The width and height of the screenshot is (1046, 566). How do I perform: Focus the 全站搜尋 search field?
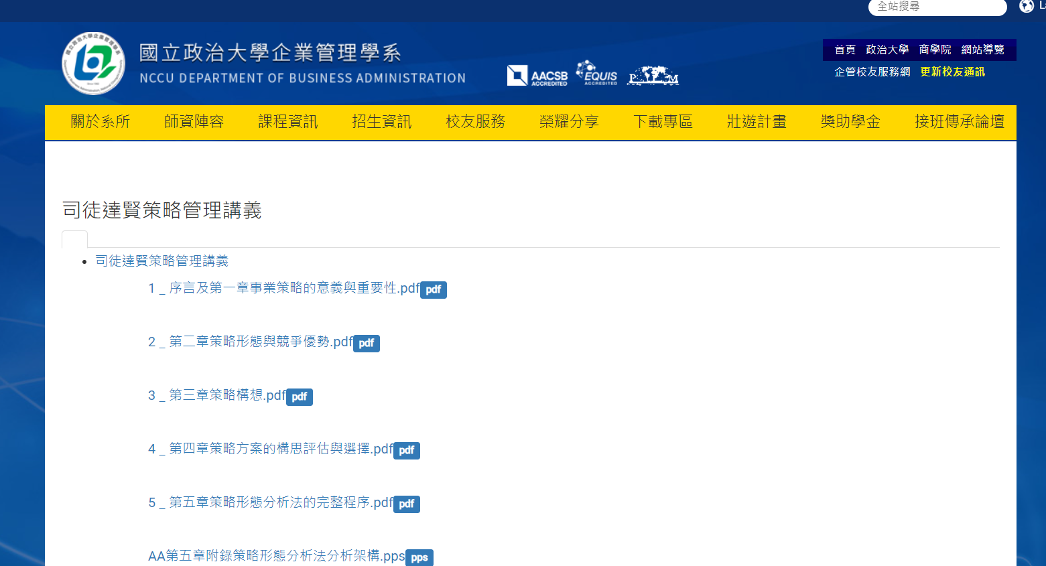pos(937,7)
